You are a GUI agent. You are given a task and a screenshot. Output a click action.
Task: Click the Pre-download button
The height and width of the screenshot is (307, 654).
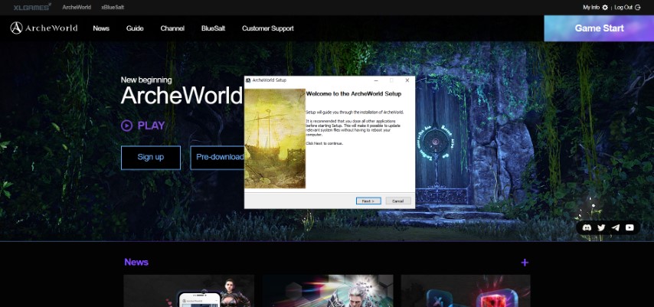217,157
